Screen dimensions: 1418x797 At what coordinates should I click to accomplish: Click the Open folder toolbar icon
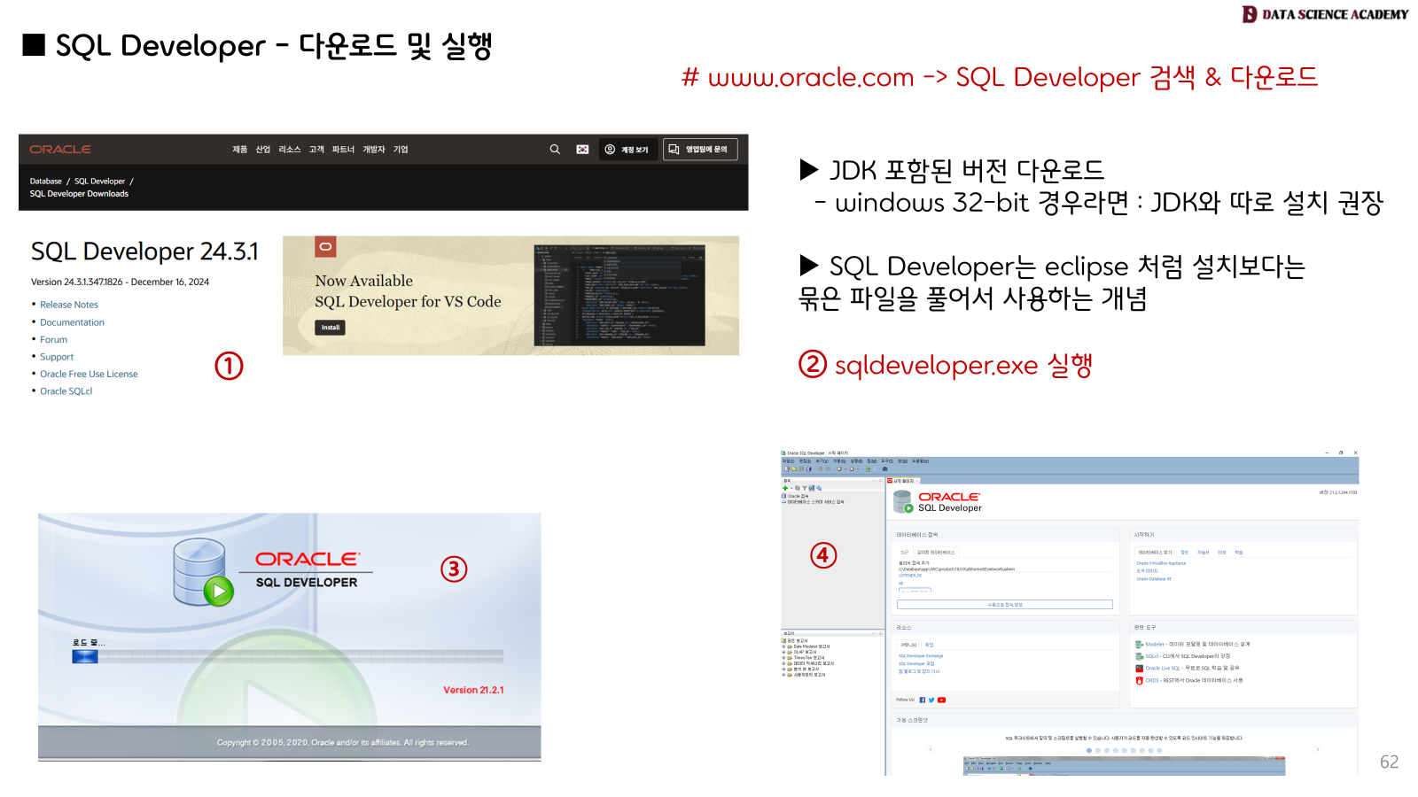click(x=794, y=469)
